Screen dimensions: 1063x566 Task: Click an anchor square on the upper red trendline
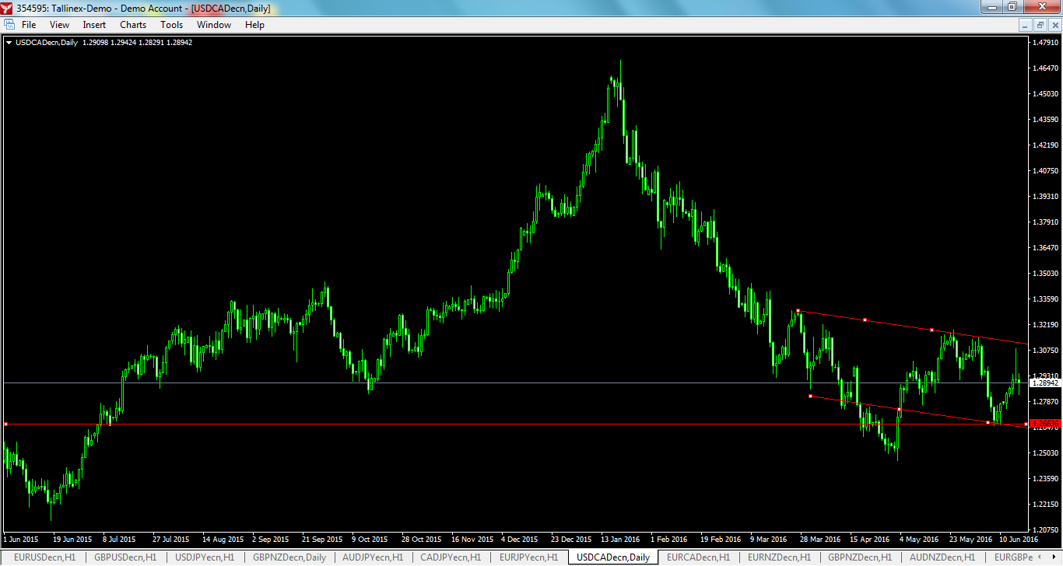click(x=865, y=319)
